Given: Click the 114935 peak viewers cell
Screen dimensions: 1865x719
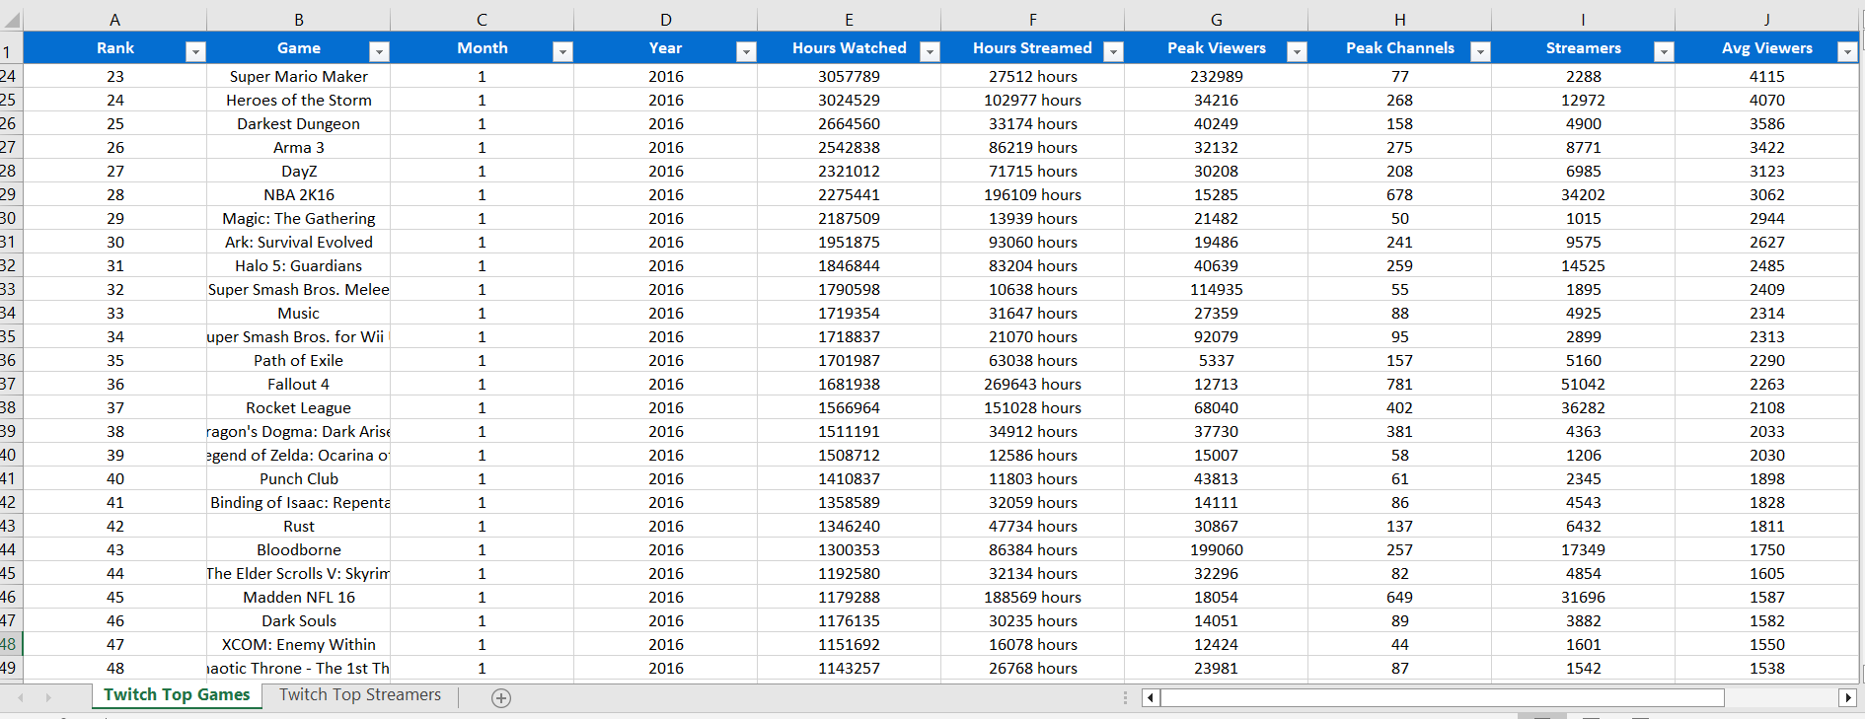Looking at the screenshot, I should pyautogui.click(x=1216, y=289).
